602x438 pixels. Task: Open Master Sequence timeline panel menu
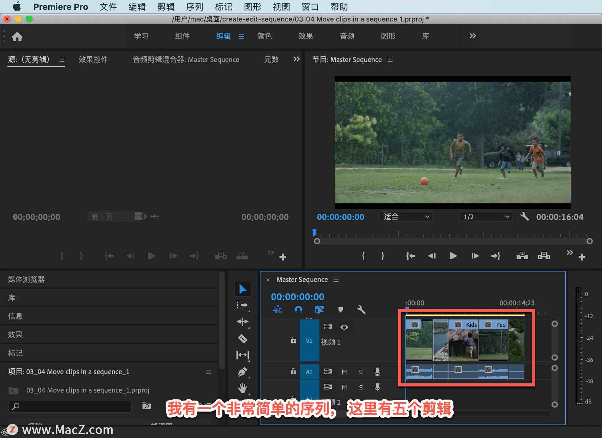point(336,279)
